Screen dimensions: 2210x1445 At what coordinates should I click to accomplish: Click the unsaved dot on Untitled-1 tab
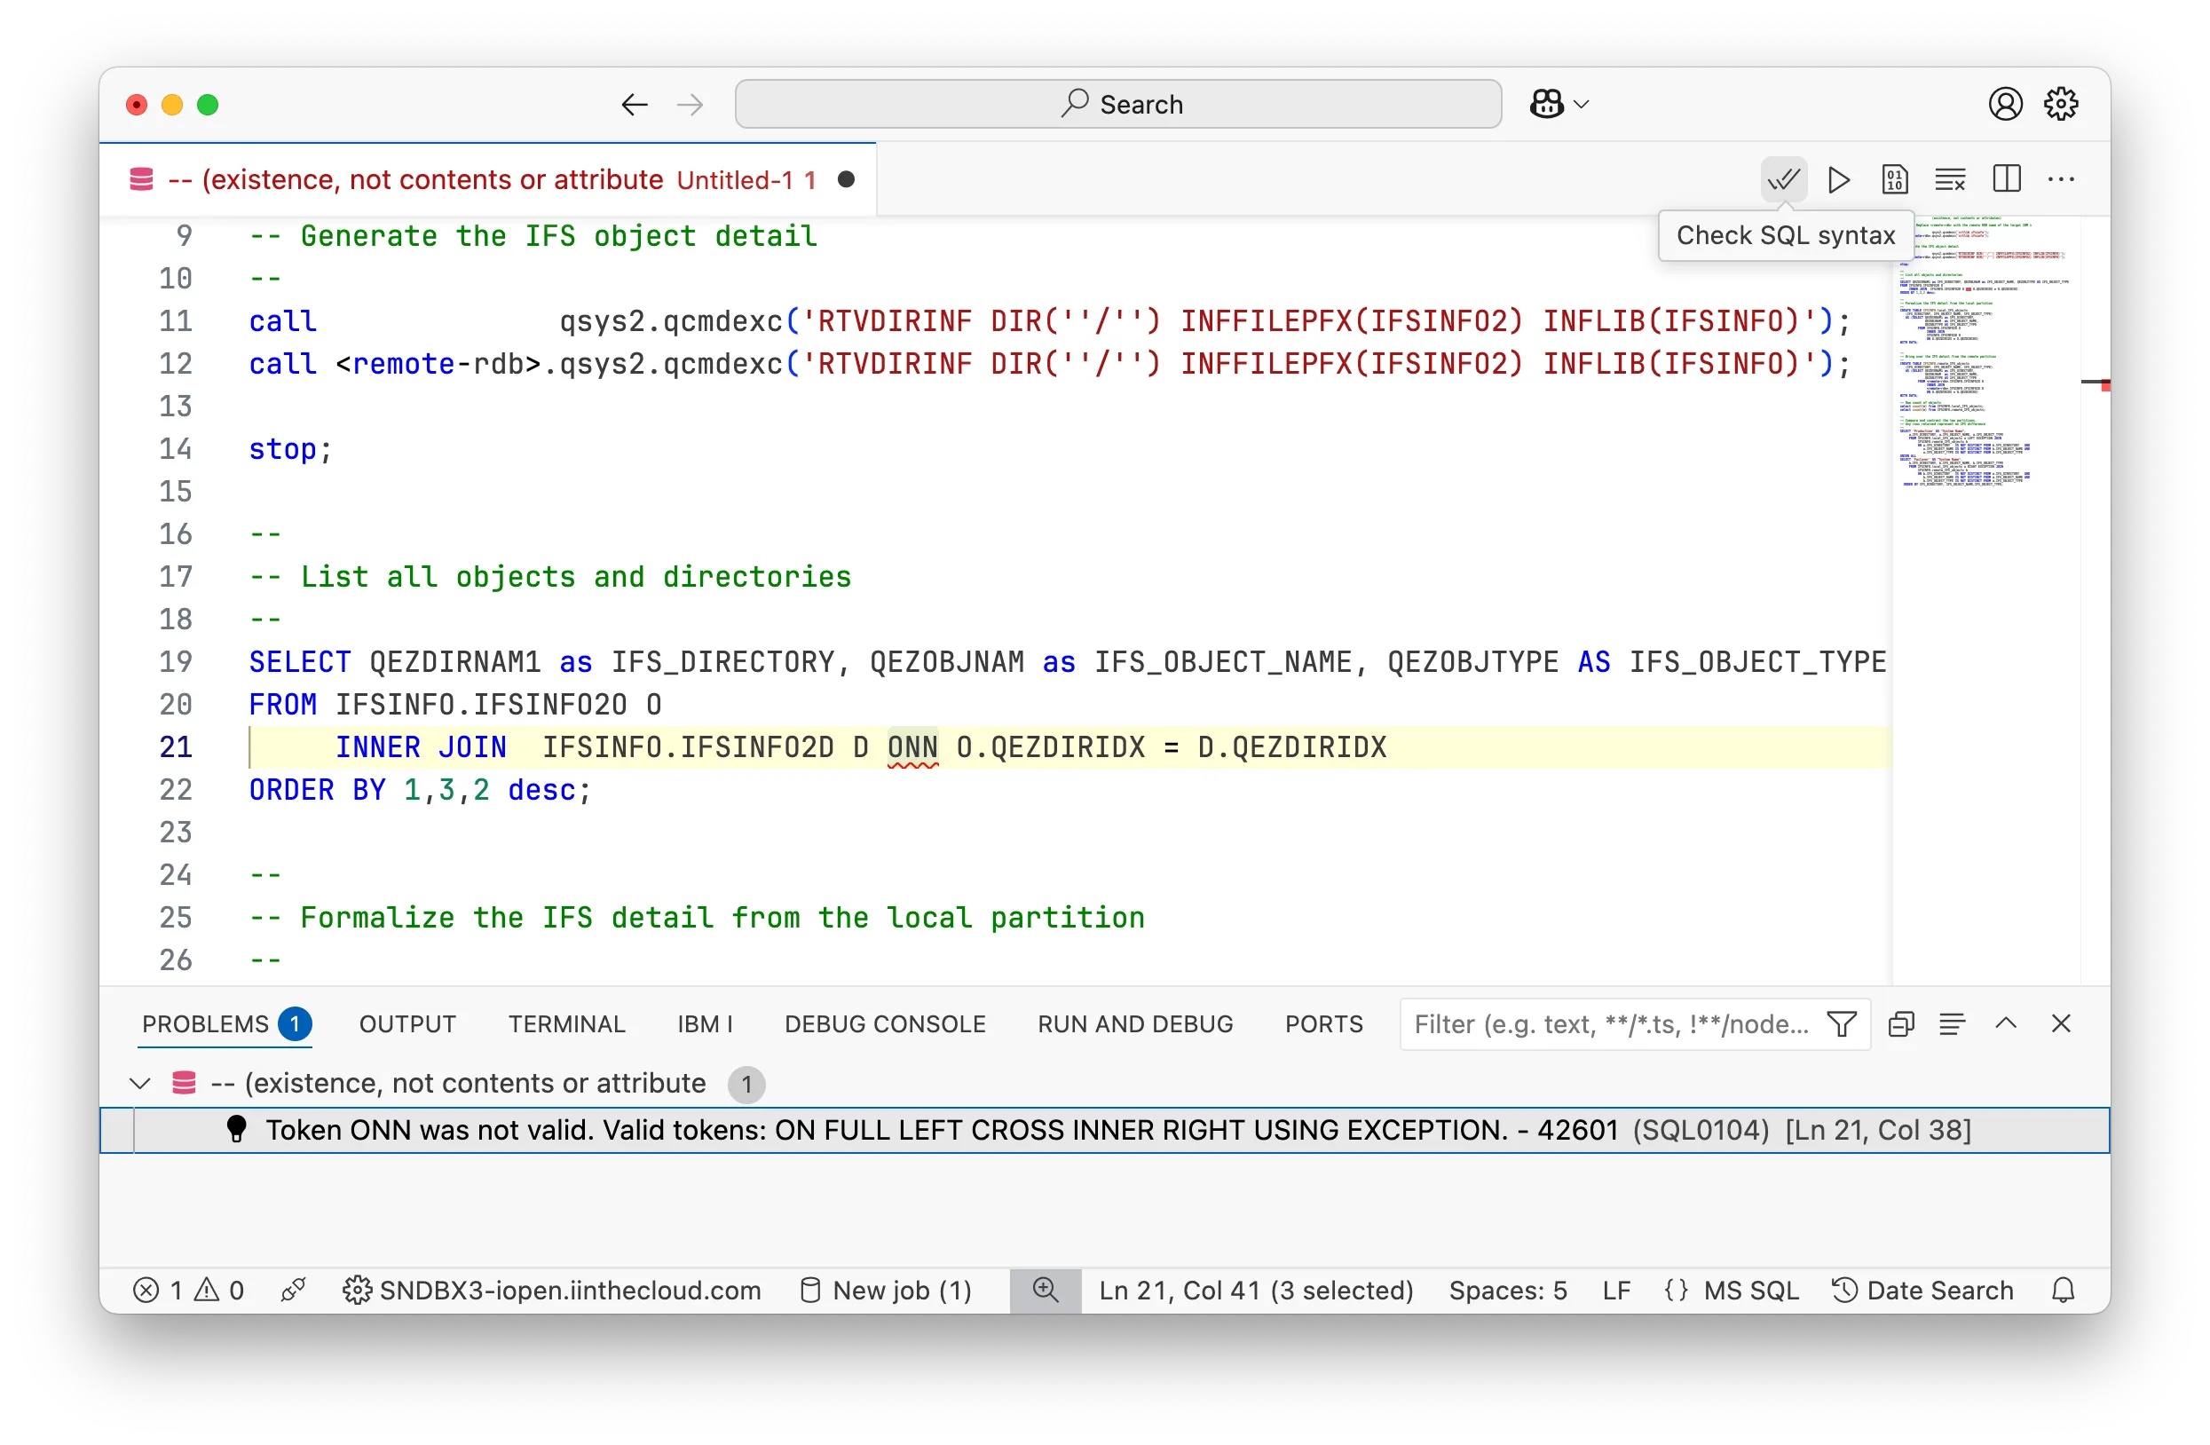point(846,179)
